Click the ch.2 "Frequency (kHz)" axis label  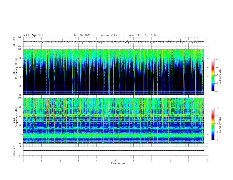click(16, 117)
